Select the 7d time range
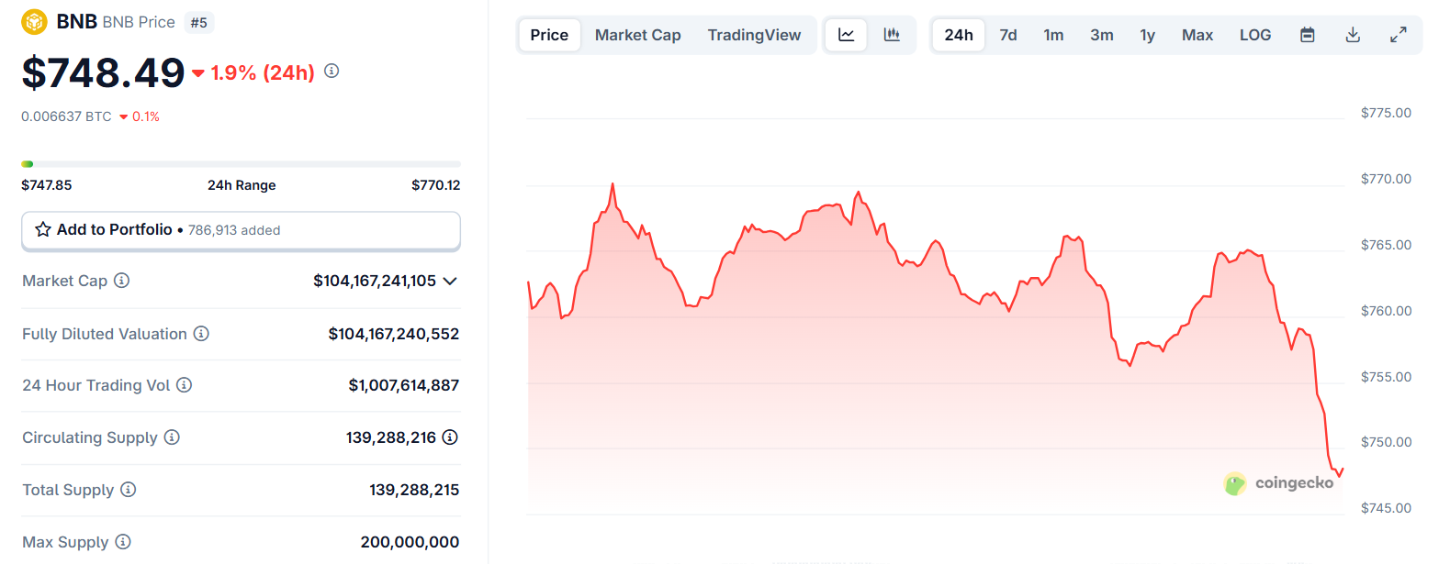Image resolution: width=1450 pixels, height=564 pixels. (x=1008, y=35)
